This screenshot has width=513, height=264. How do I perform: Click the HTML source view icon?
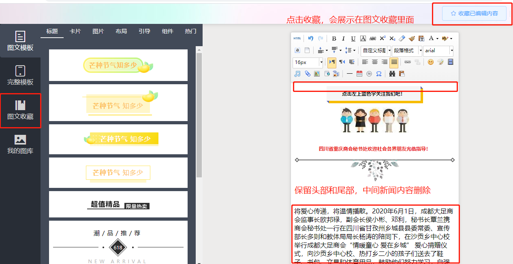pyautogui.click(x=297, y=38)
